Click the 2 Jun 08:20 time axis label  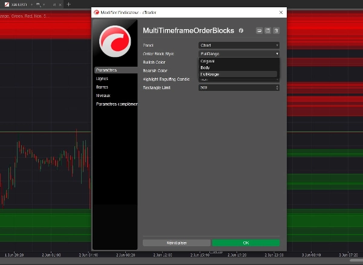click(x=125, y=255)
